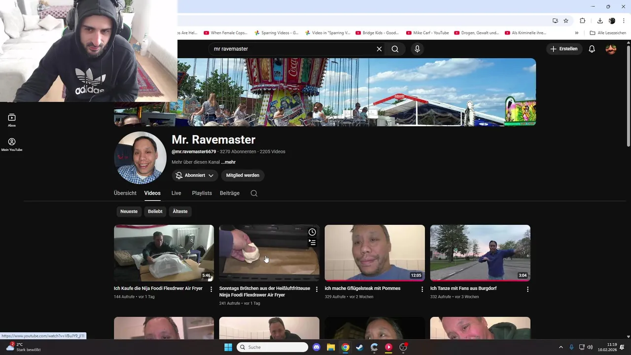631x355 pixels.
Task: Open Chrome three-dot menu
Action: pos(624,21)
